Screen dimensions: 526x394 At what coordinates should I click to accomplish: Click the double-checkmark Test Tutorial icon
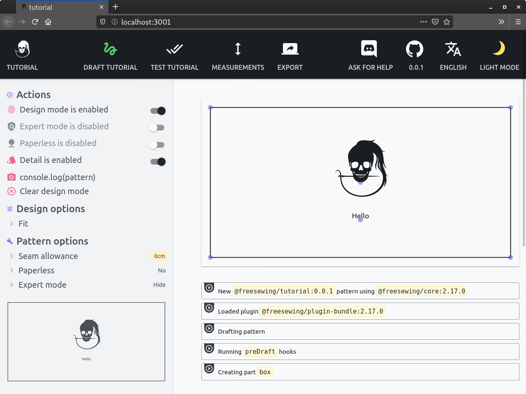pos(174,49)
